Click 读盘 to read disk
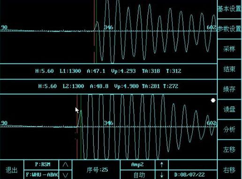 229,109
